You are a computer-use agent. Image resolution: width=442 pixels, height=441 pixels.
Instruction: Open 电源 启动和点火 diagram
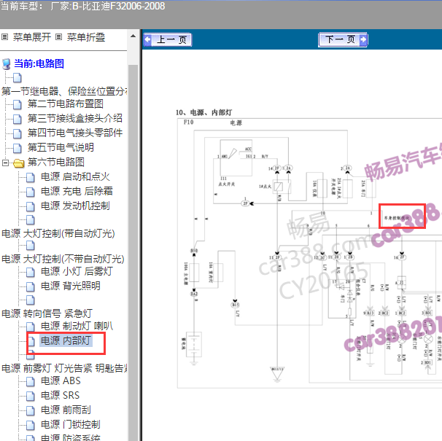tap(75, 176)
